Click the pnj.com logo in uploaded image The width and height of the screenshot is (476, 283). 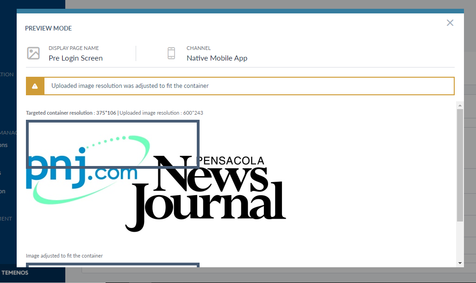coord(83,171)
